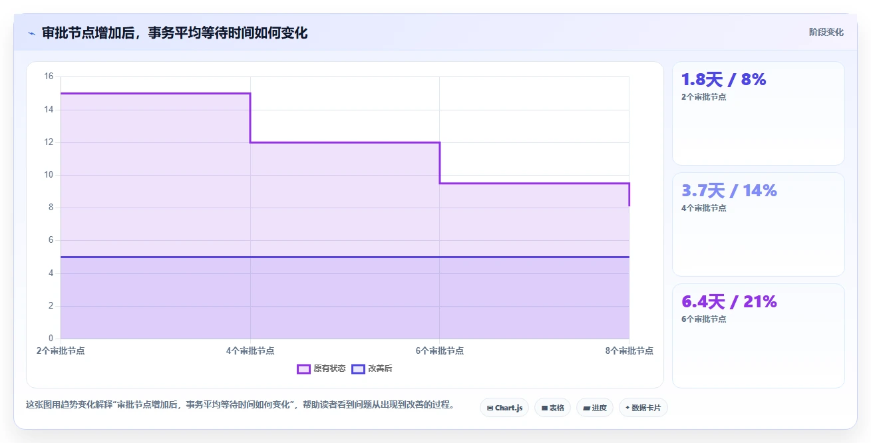Click the 4个审批节点 caption under 3.7天
This screenshot has width=871, height=443.
704,208
